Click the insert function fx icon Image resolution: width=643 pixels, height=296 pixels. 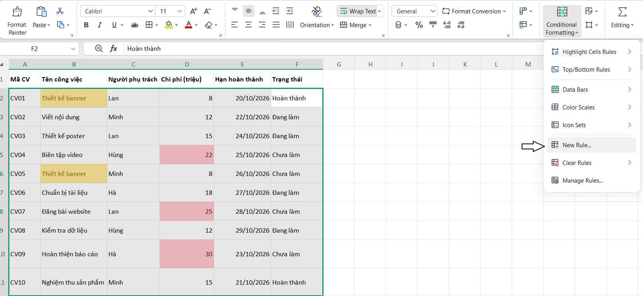(113, 48)
